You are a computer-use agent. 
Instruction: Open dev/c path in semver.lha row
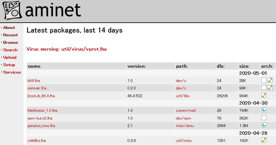coord(181,88)
